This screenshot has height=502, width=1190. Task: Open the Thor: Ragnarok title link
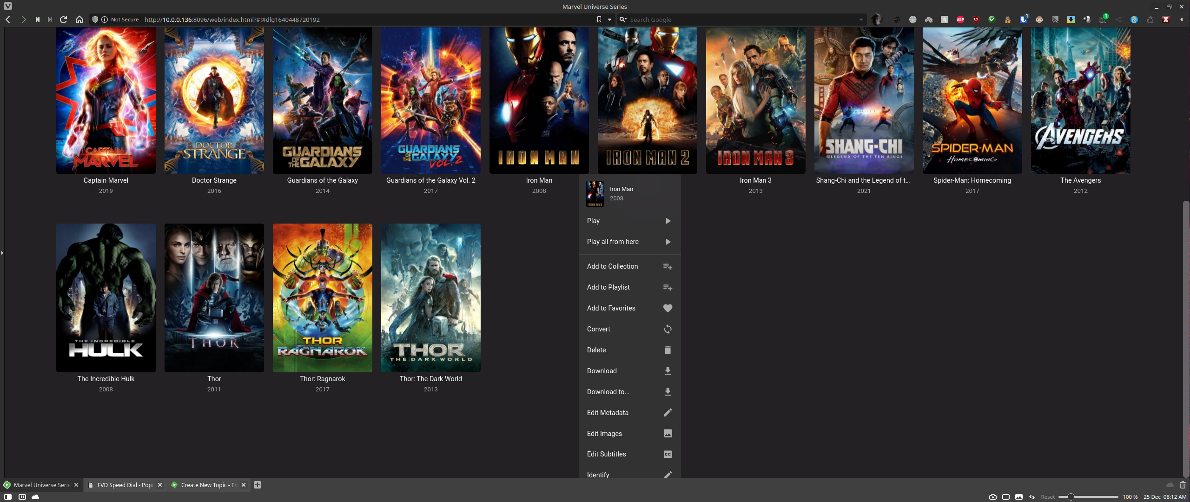click(322, 379)
